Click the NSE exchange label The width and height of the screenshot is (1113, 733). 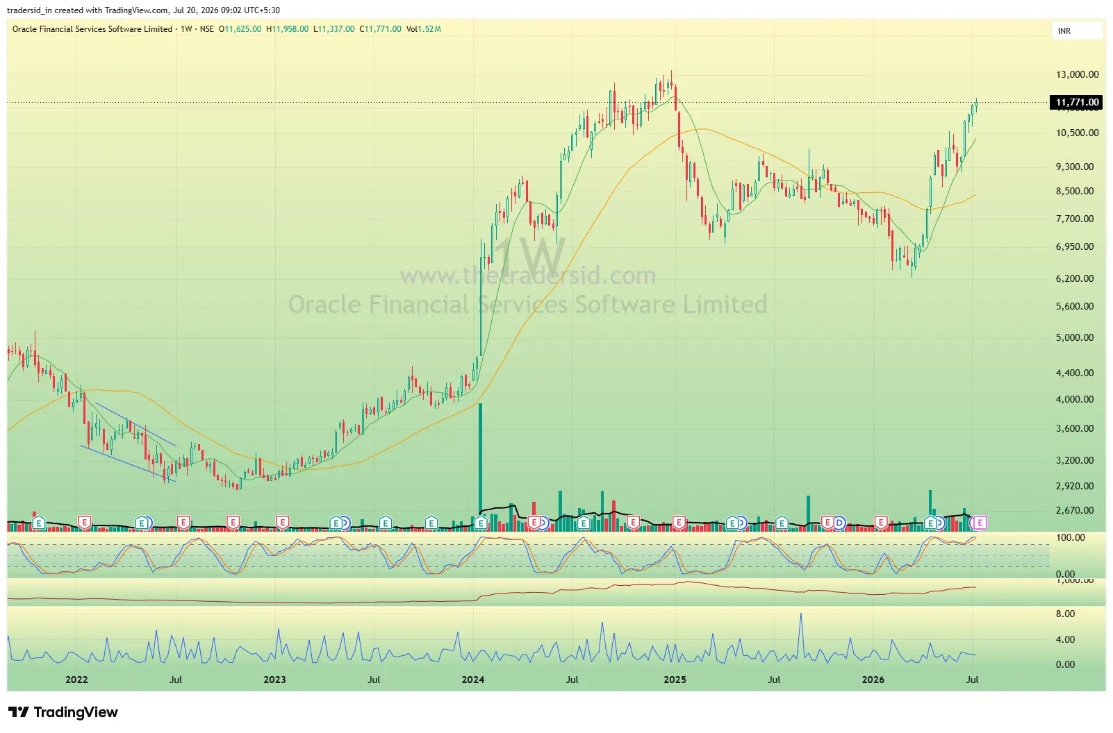[x=207, y=29]
